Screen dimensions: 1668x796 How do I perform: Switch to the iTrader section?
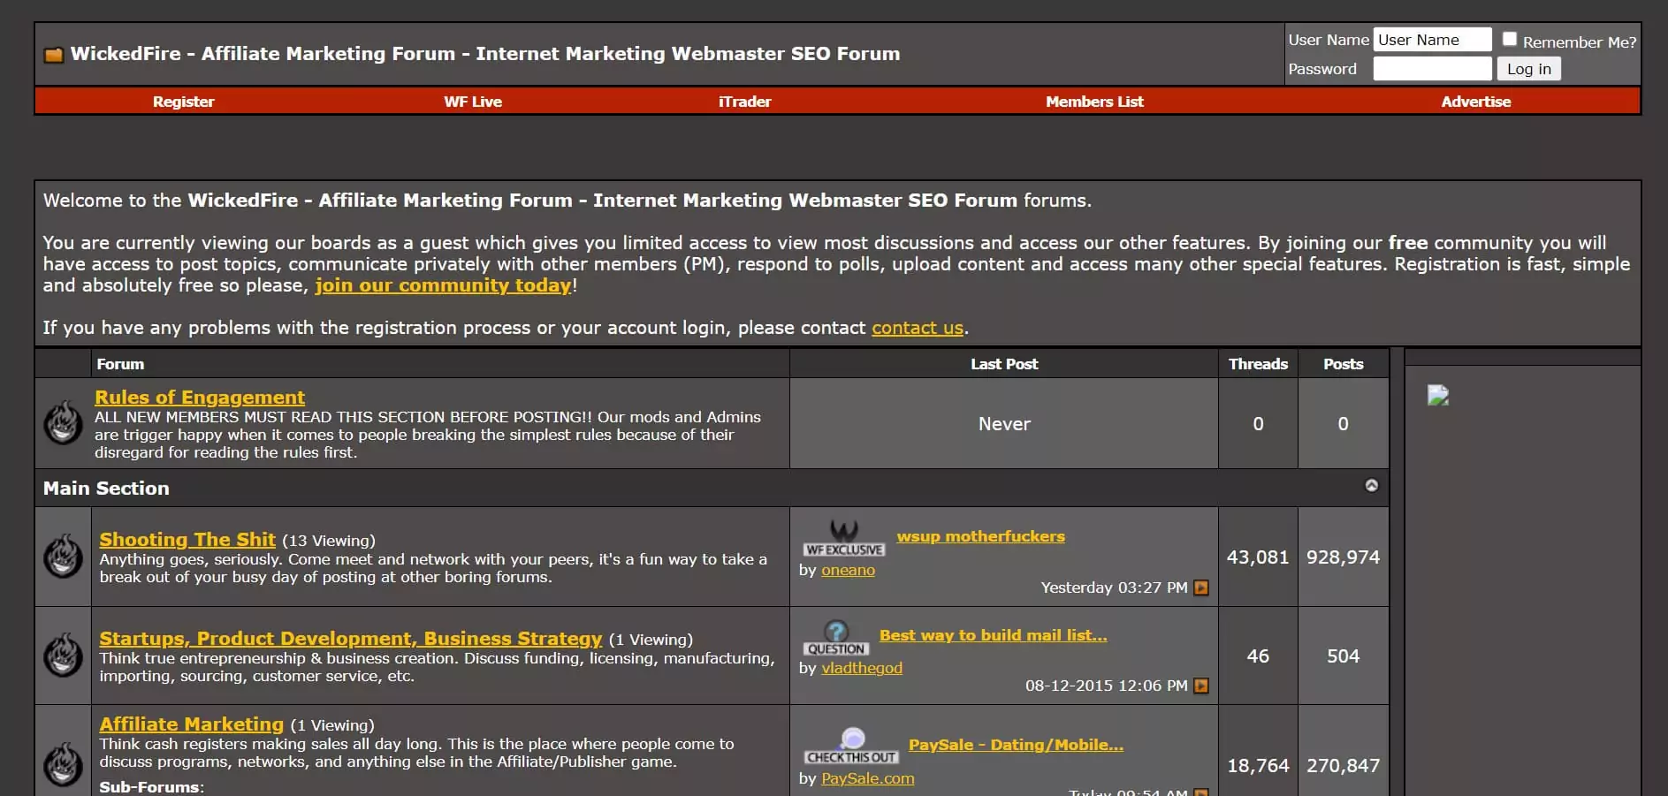pyautogui.click(x=744, y=102)
